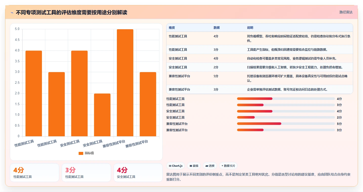This screenshot has height=192, width=363.
Task: Click the 1.5 y-axis label
Action: [17, 104]
